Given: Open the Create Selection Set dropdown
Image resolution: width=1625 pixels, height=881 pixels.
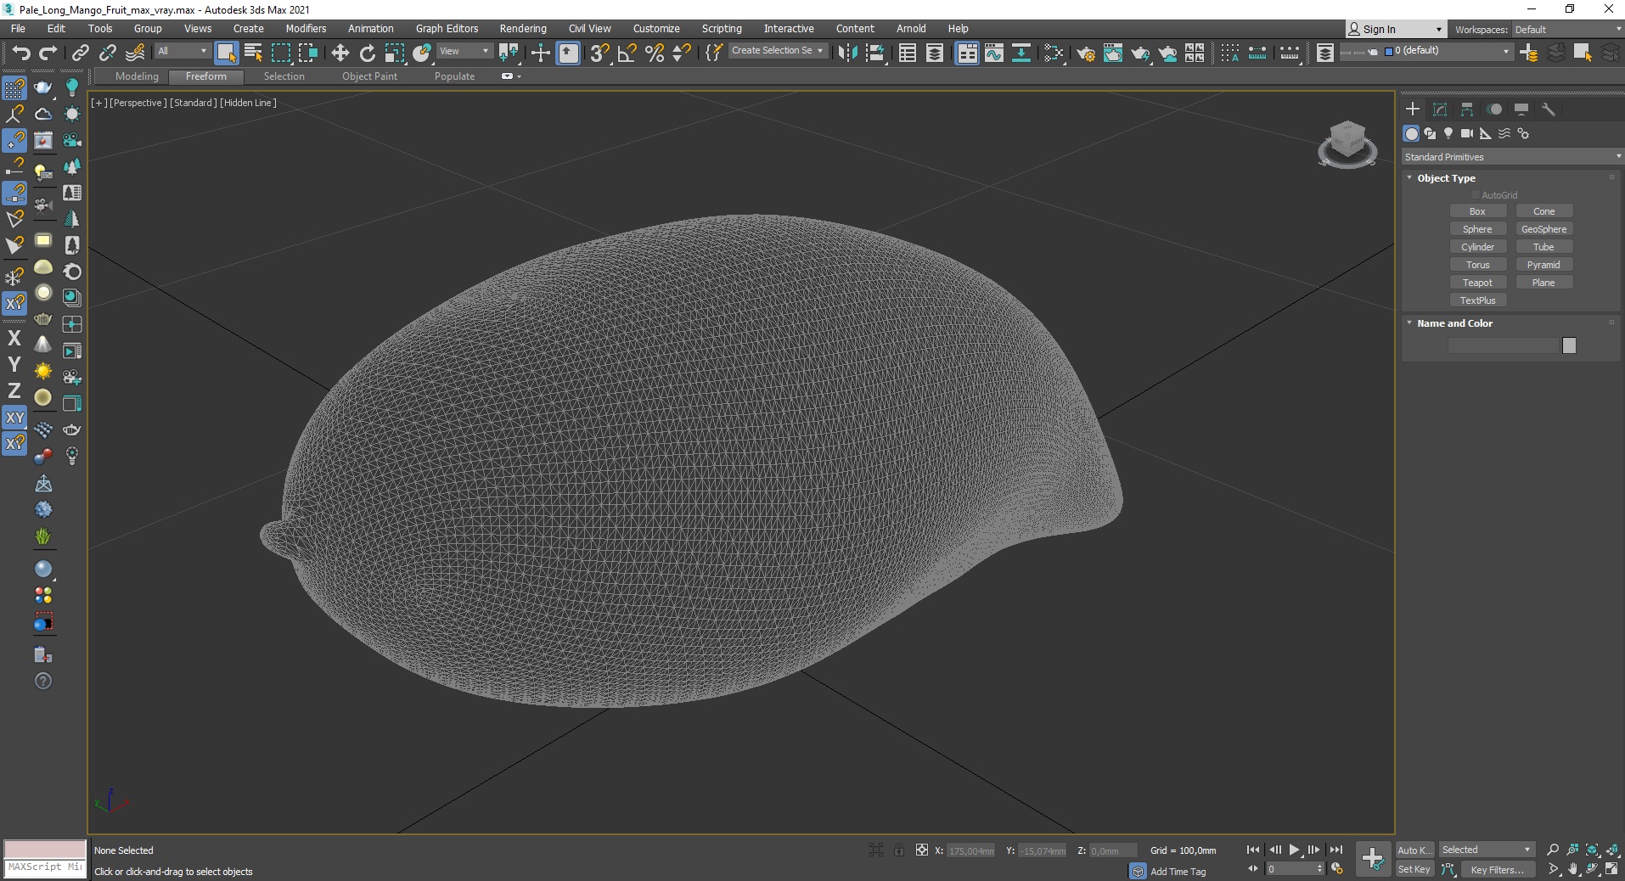Looking at the screenshot, I should 777,51.
